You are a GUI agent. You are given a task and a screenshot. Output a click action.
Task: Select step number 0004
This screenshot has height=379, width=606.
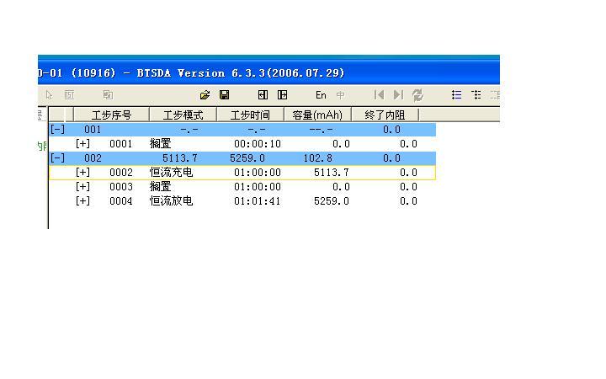pos(121,201)
